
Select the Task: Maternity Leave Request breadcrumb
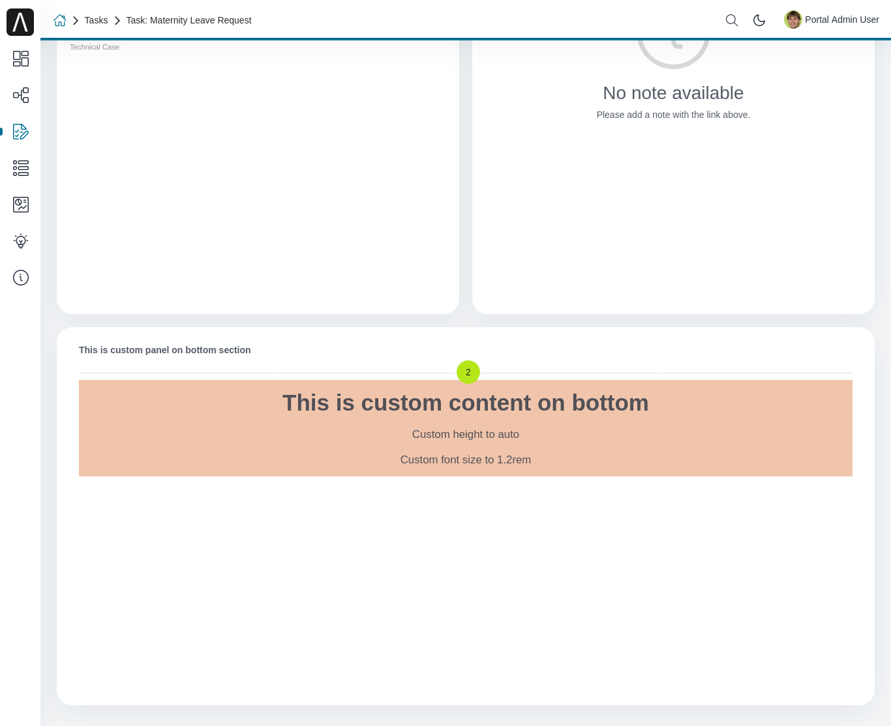coord(189,20)
